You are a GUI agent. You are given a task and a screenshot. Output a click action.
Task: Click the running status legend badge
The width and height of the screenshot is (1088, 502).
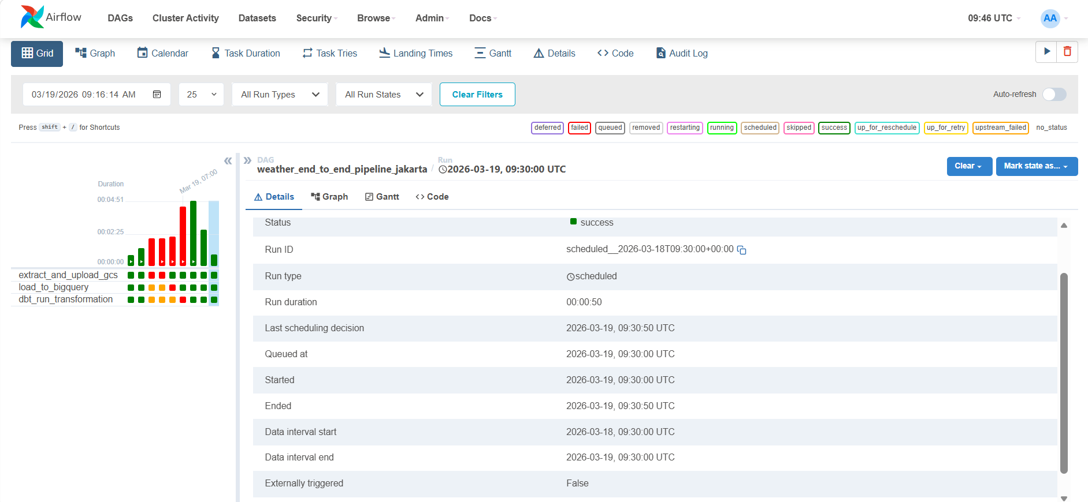point(722,128)
